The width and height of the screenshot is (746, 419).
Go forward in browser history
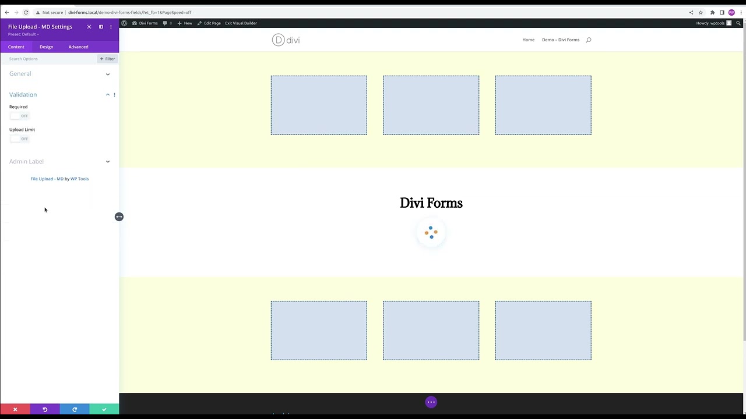16,12
